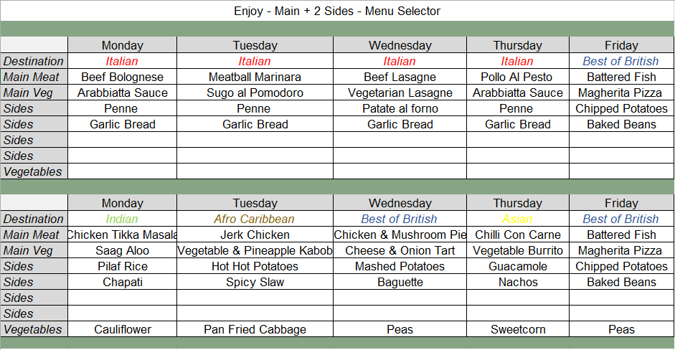
Task: Select the Pollo Al Pesto cell
Action: click(517, 77)
